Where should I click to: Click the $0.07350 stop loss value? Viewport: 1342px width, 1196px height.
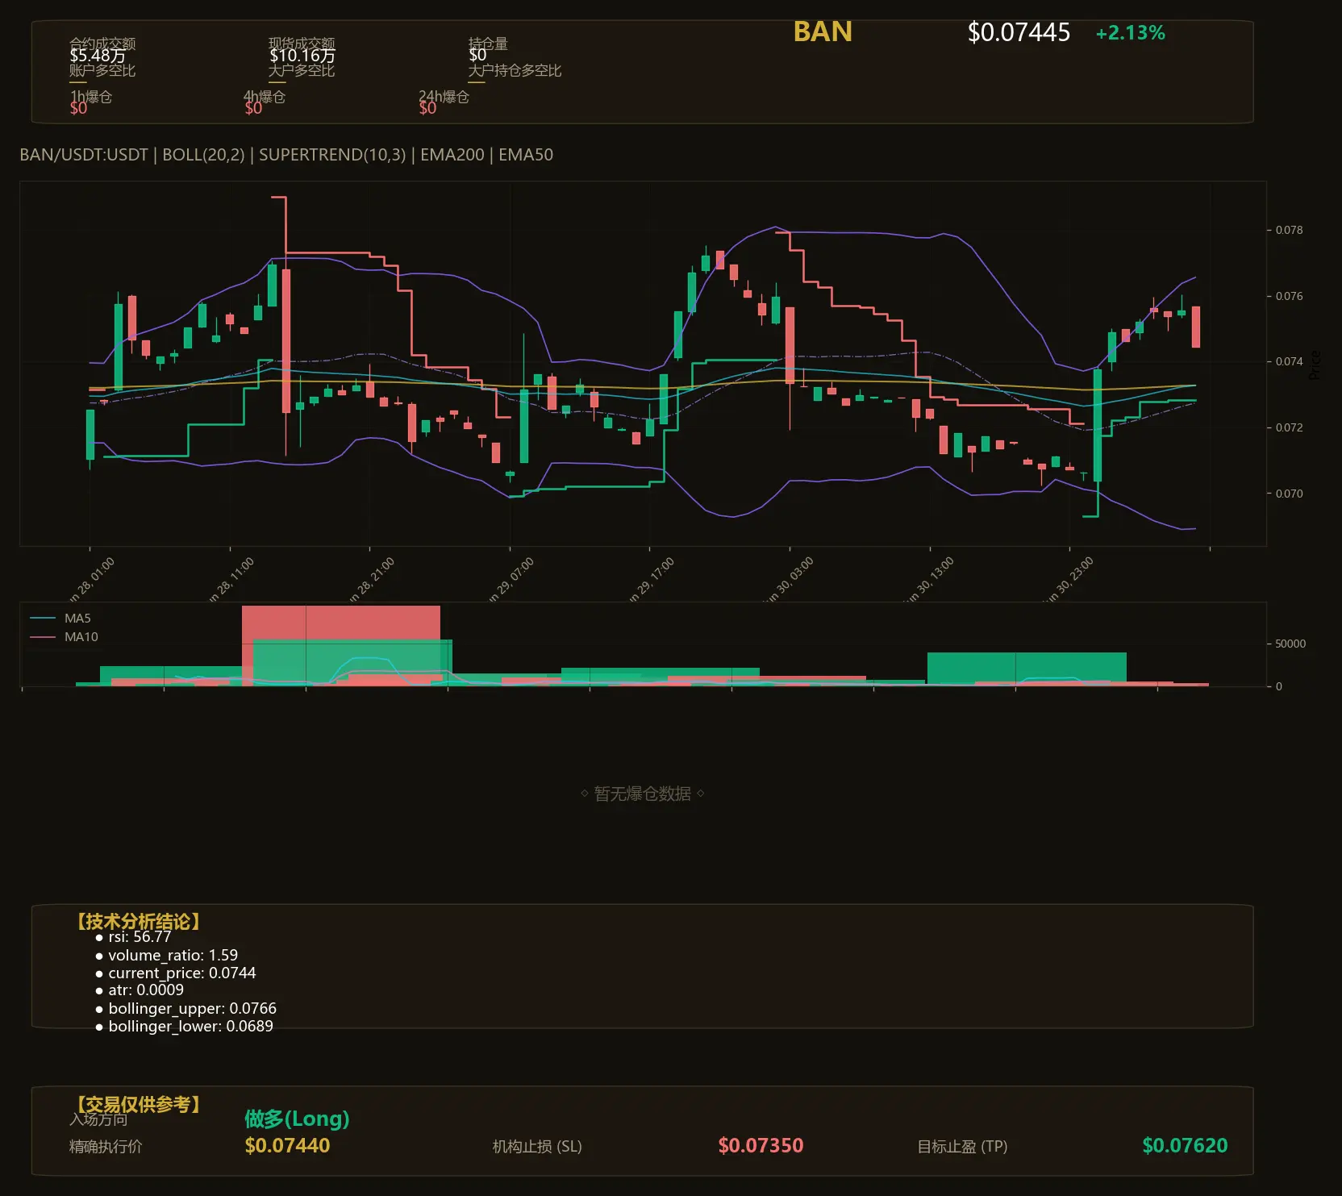[761, 1145]
